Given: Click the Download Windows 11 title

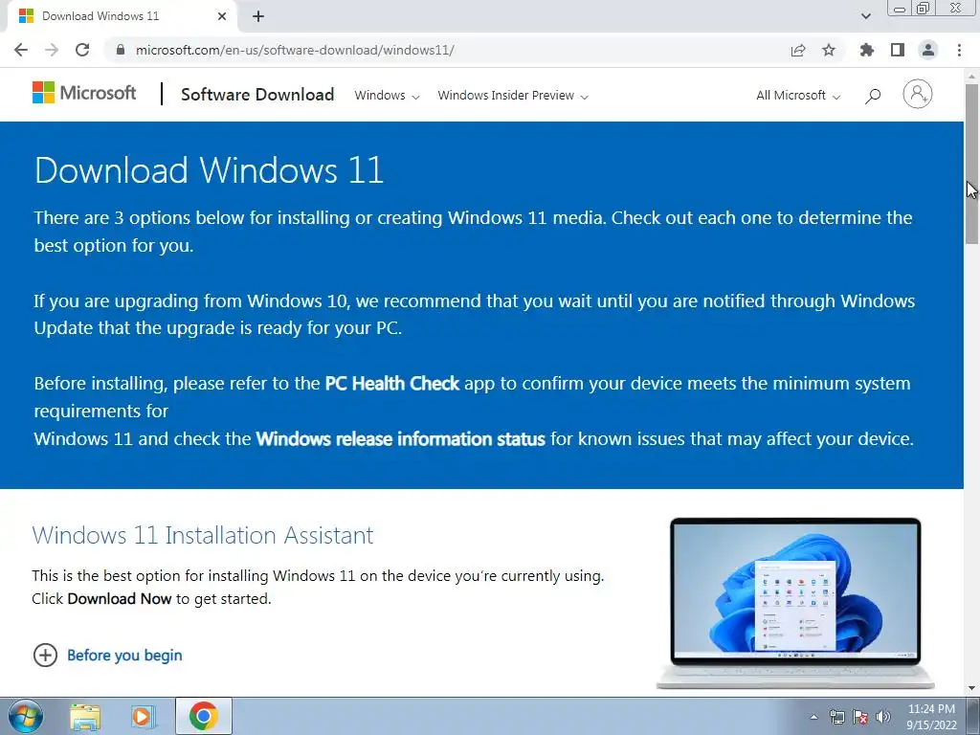Looking at the screenshot, I should point(210,170).
